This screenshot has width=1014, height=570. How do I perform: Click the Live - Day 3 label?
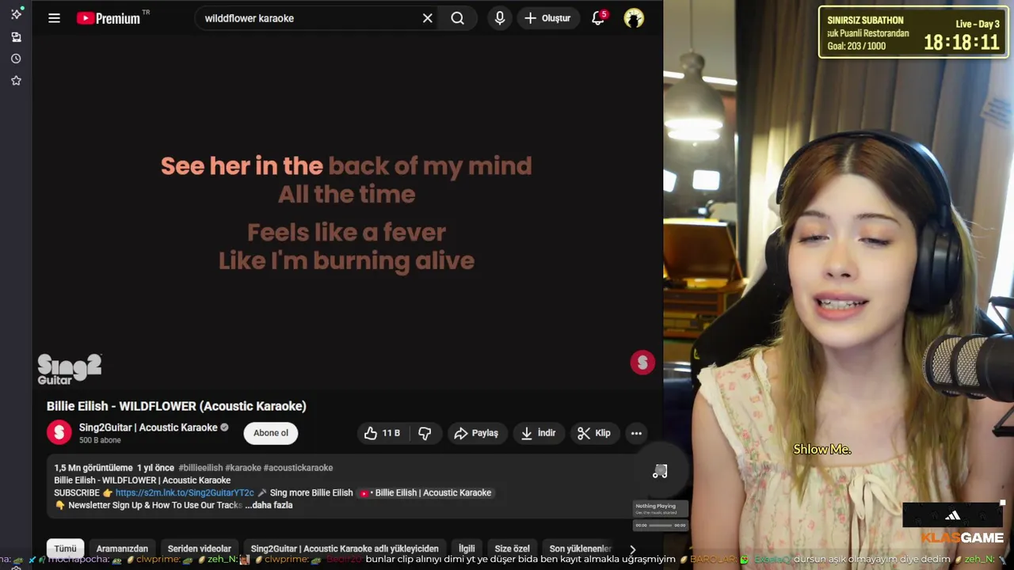click(x=978, y=24)
